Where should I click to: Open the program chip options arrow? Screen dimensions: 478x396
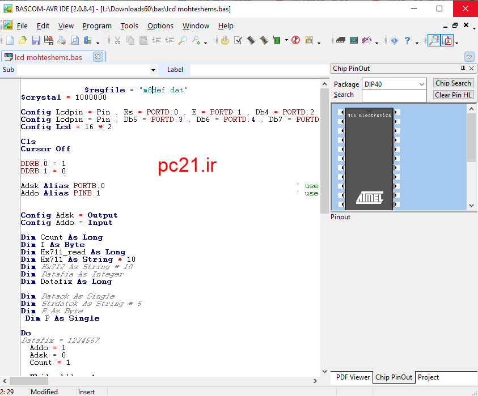click(286, 40)
